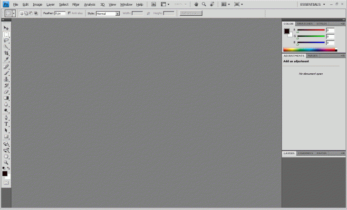This screenshot has width=347, height=210.
Task: Open the Essentials workspace dropdown
Action: tap(313, 4)
